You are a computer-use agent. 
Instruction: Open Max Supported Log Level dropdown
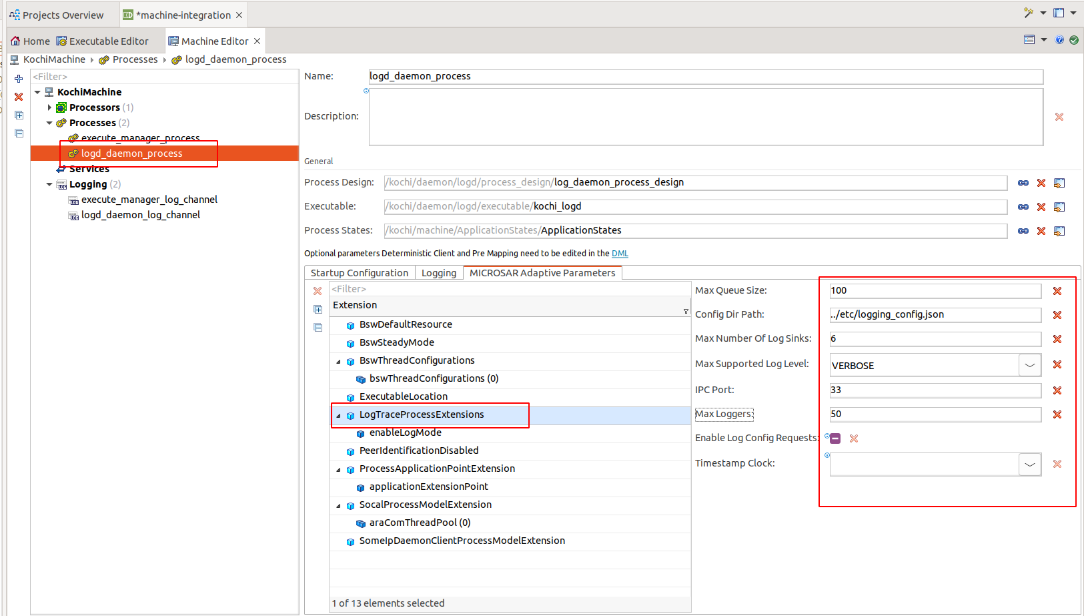pos(1030,365)
